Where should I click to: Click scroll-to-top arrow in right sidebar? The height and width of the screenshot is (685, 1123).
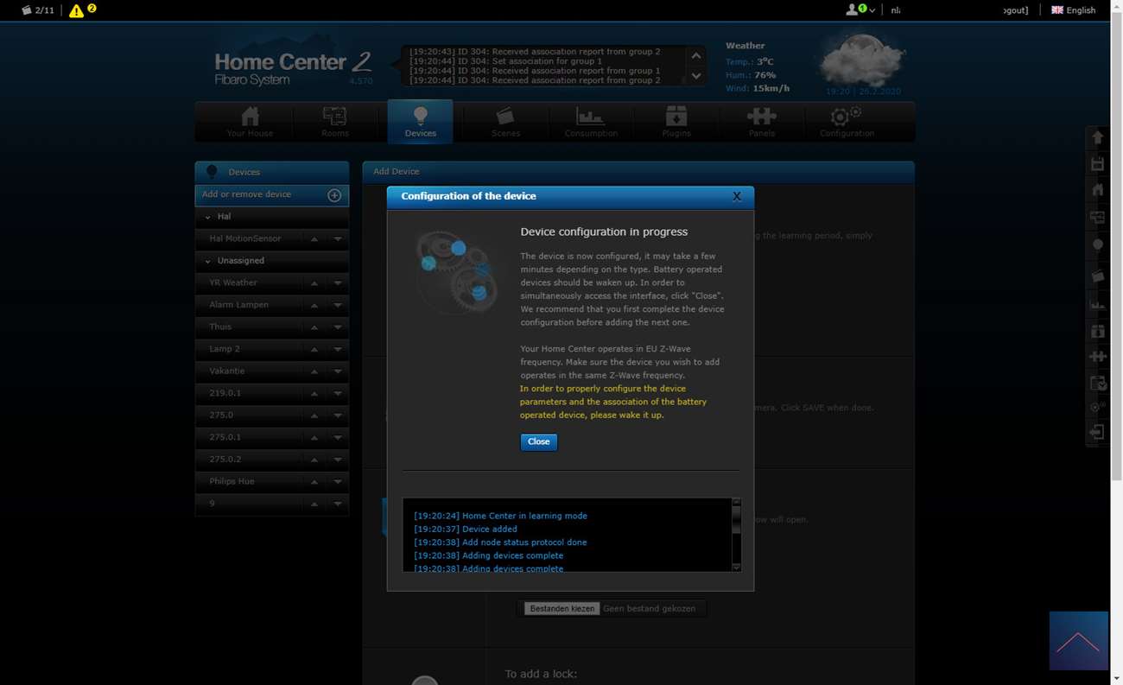point(1097,137)
